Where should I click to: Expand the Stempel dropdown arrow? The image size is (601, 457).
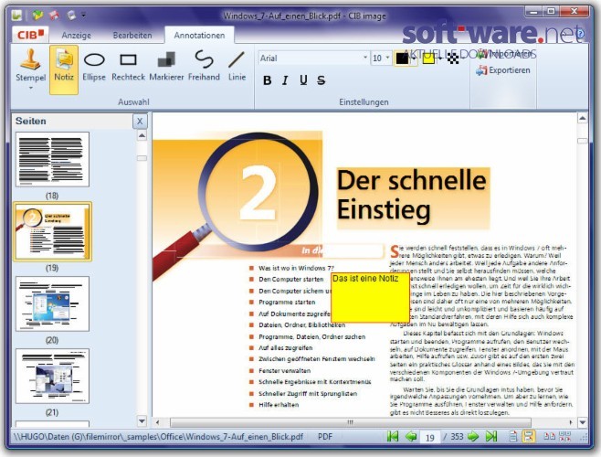coord(31,88)
